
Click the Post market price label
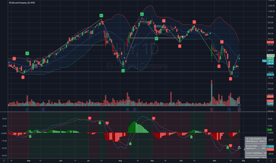[x=264, y=61]
